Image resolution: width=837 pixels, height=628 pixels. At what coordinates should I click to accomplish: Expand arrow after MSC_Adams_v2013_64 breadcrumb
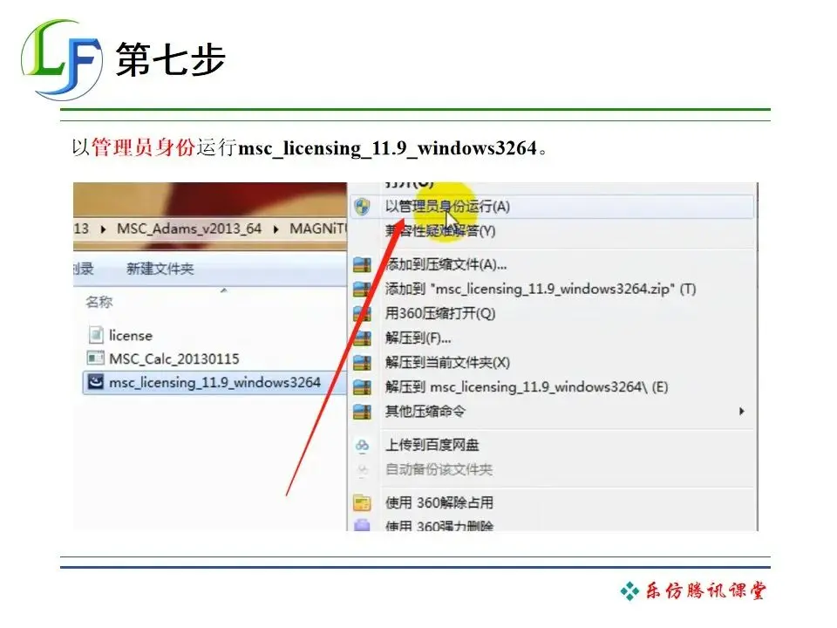(x=276, y=229)
